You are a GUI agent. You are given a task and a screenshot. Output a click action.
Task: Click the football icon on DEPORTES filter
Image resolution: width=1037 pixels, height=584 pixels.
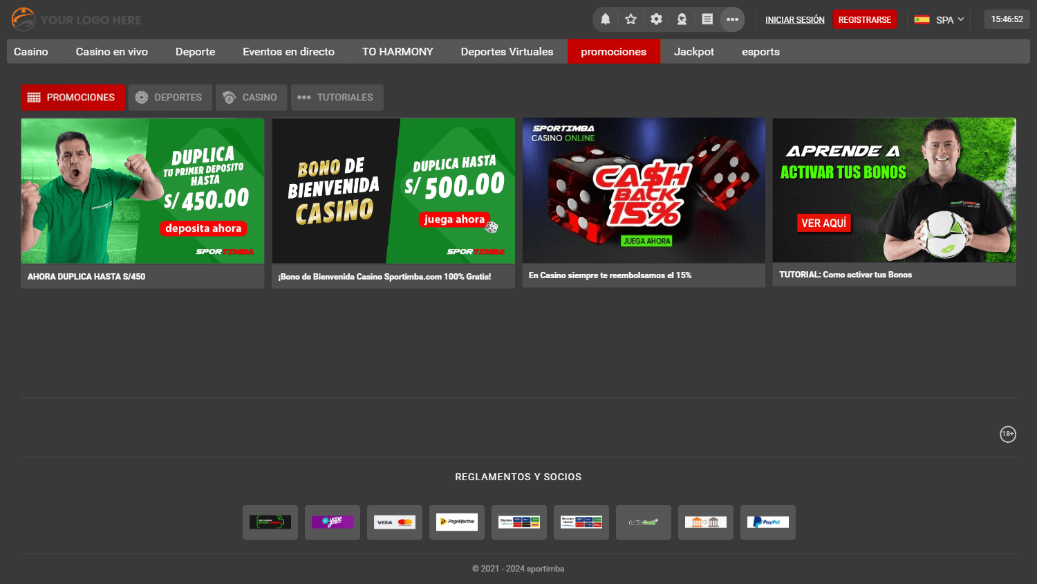(x=142, y=98)
